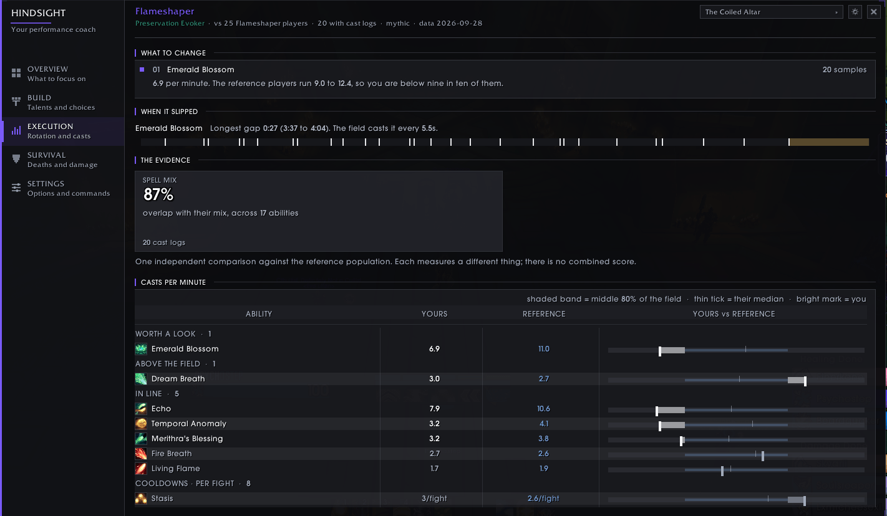Click the Build talents icon
Viewport: 887px width, 516px height.
click(x=16, y=102)
